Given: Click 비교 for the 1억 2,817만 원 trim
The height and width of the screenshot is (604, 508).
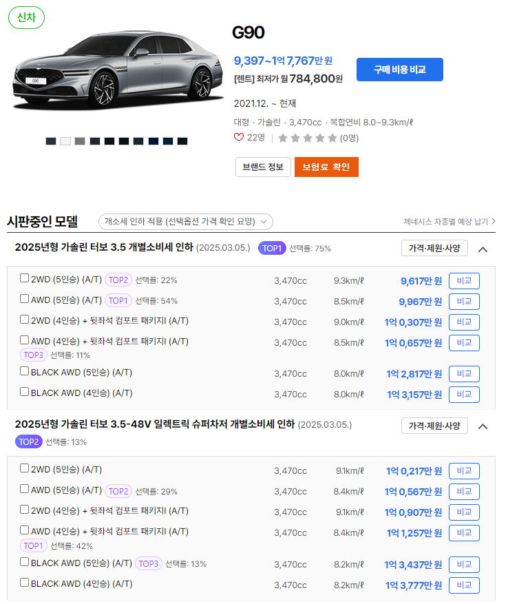Looking at the screenshot, I should (x=464, y=374).
